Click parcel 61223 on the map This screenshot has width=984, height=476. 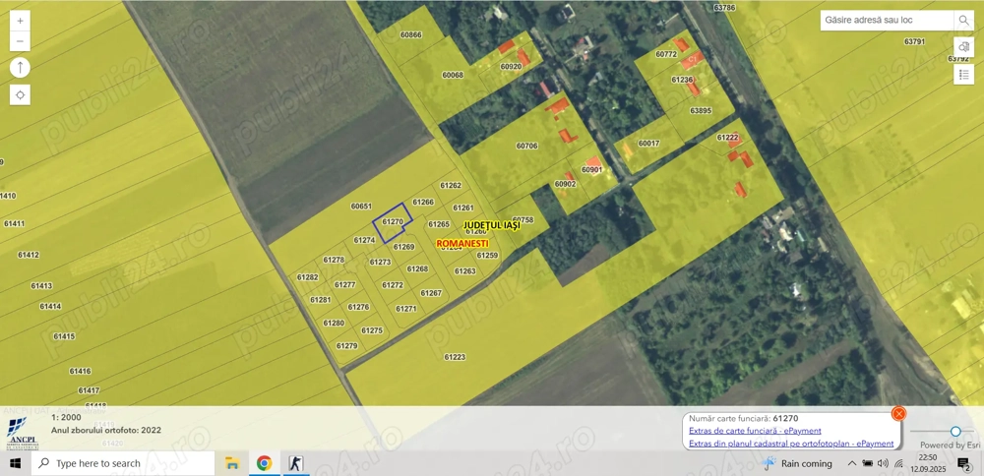coord(454,357)
